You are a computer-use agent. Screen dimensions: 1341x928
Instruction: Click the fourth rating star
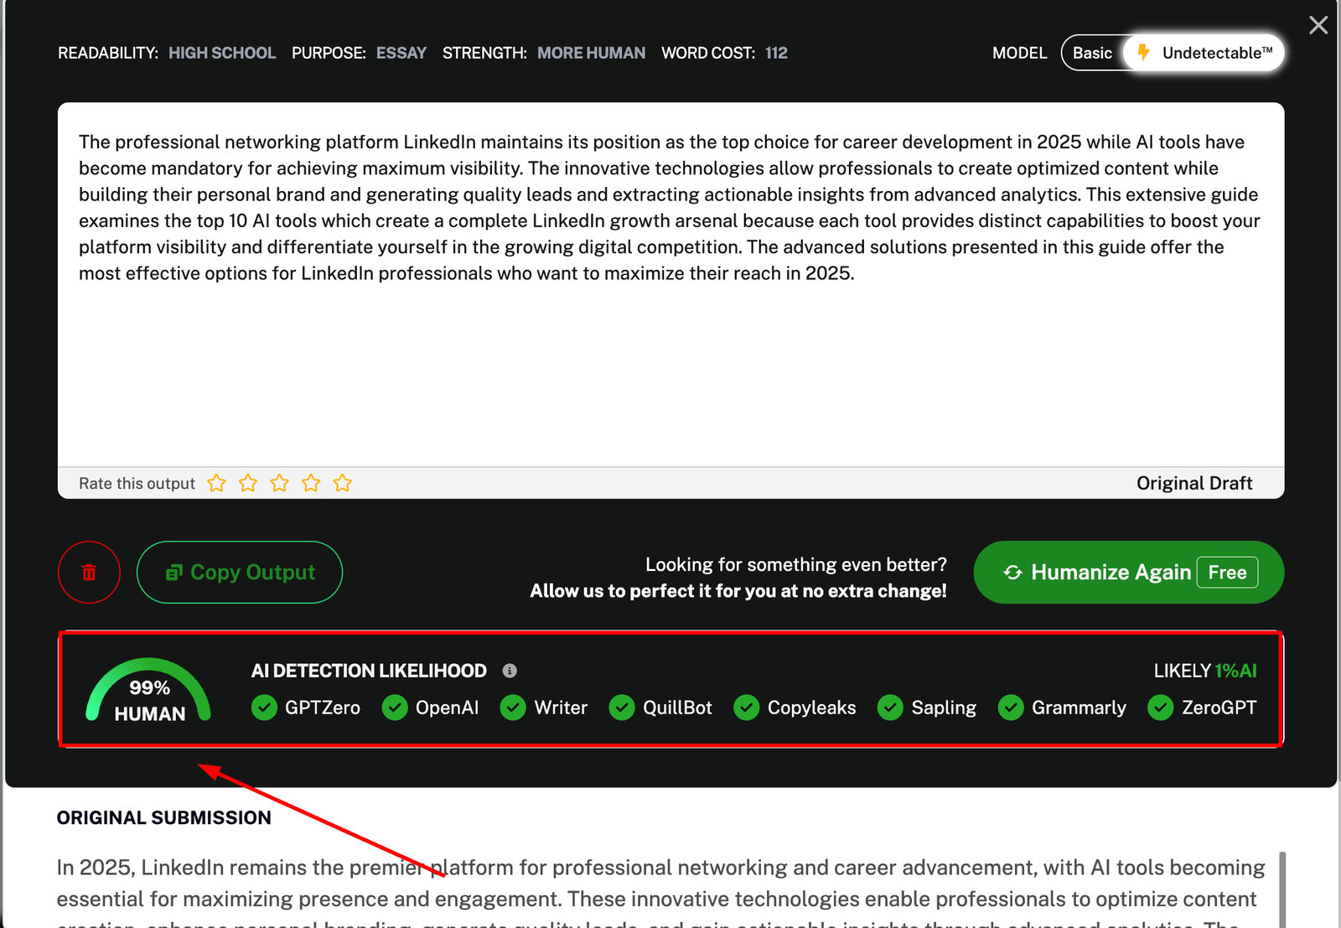311,483
